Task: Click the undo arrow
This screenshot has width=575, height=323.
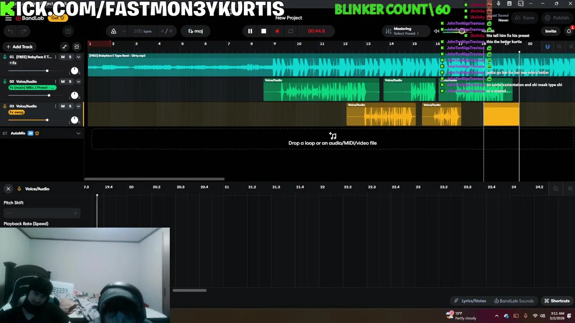Action: (10, 31)
